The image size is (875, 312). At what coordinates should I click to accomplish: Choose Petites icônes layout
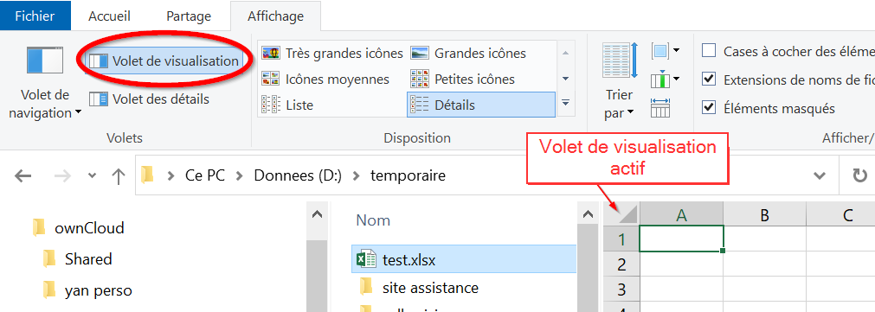coord(463,80)
